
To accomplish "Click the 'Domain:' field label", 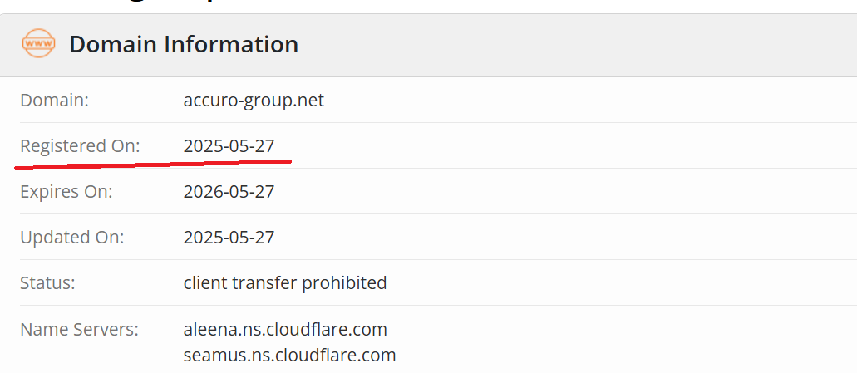I will tap(54, 101).
